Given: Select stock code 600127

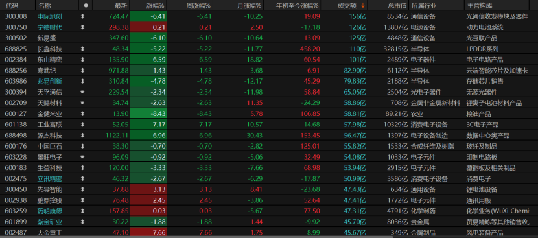Looking at the screenshot, I should pos(15,113).
